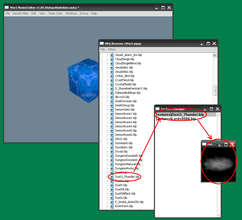
Task: Click the dust texture preview image
Action: (219, 164)
